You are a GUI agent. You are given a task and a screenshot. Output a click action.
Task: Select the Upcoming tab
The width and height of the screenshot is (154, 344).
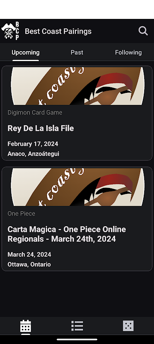26,52
